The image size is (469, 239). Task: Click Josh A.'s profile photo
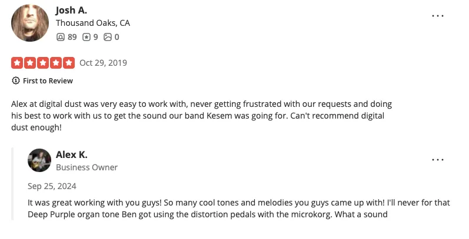[29, 23]
